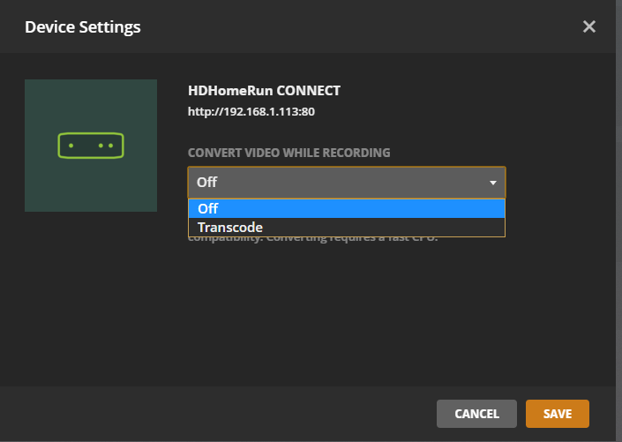The width and height of the screenshot is (622, 442).
Task: Close the Device Settings dialog
Action: point(589,26)
